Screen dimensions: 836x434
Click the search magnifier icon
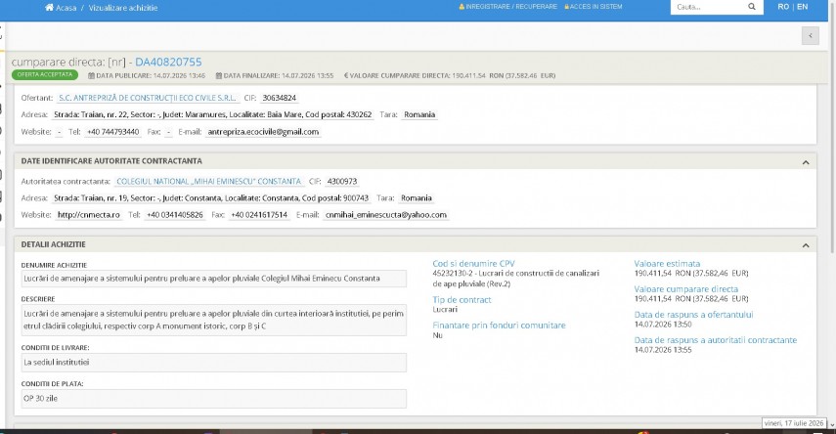click(x=752, y=7)
